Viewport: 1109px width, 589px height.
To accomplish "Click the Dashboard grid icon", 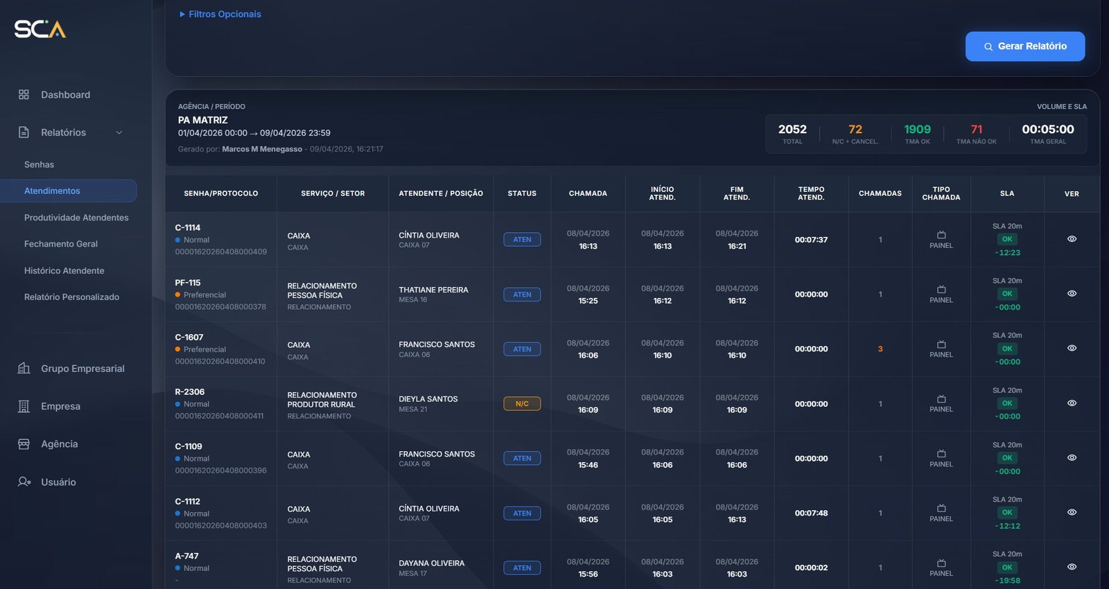I will [24, 94].
